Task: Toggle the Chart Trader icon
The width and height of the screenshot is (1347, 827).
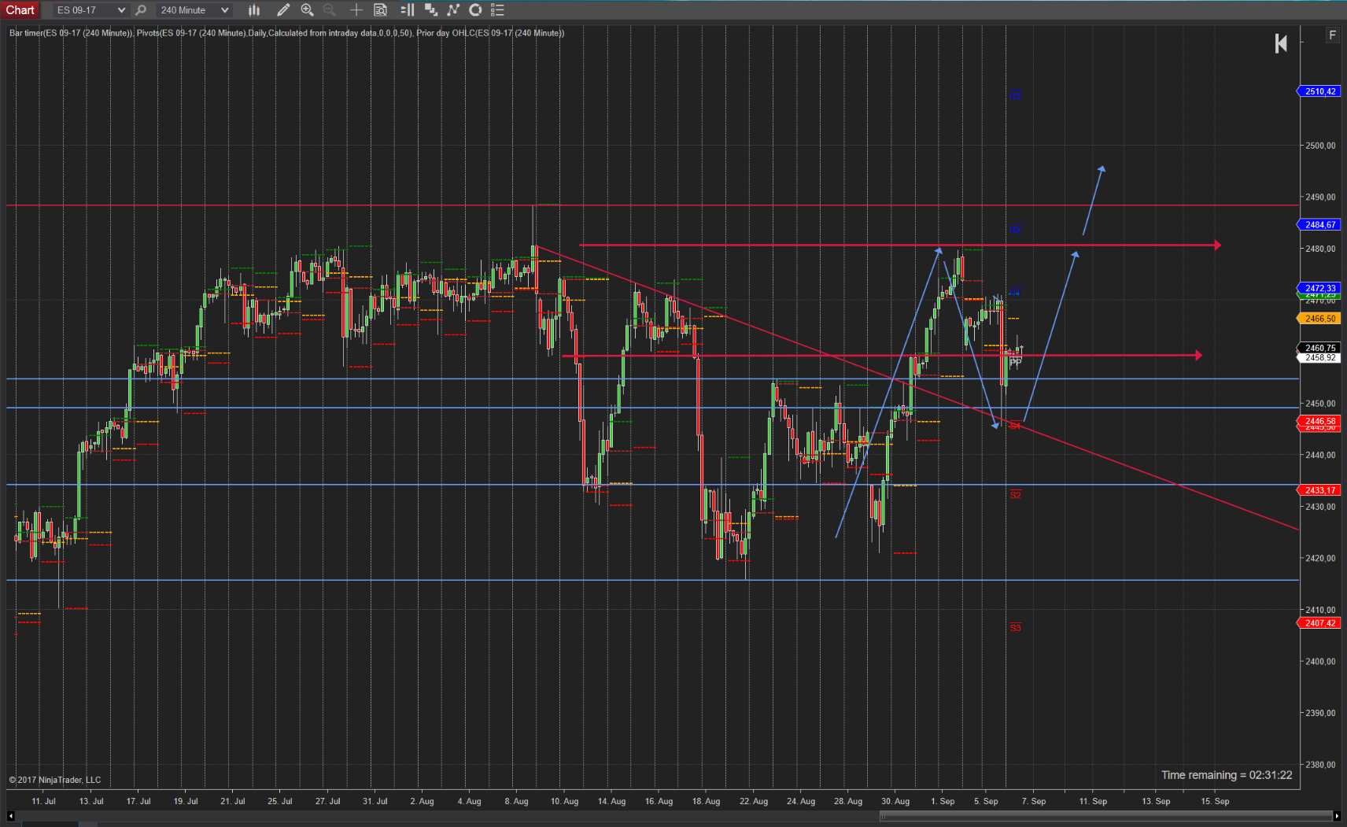Action: pyautogui.click(x=408, y=10)
